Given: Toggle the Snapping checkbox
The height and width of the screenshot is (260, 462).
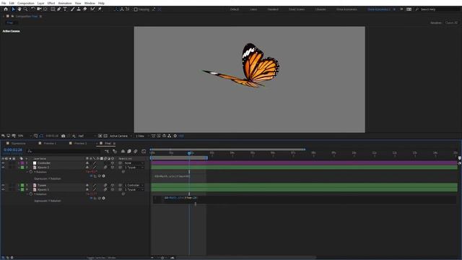Looking at the screenshot, I should [x=136, y=9].
